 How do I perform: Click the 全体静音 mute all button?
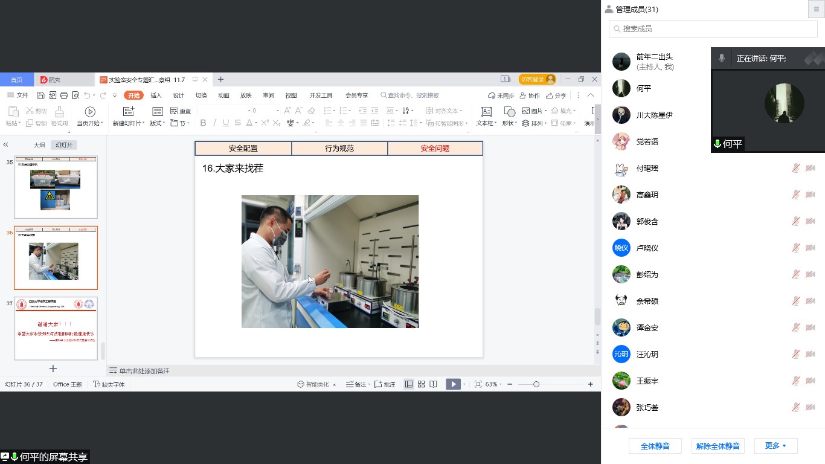tap(655, 446)
